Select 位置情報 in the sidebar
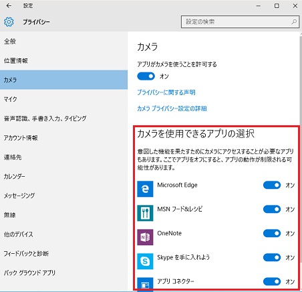The height and width of the screenshot is (292, 302). point(63,60)
